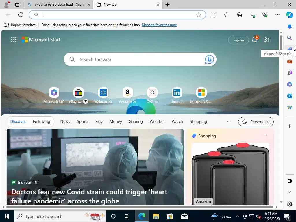Screen dimensions: 296x222
Task: Show hidden system tray icons chevron
Action: (238, 216)
